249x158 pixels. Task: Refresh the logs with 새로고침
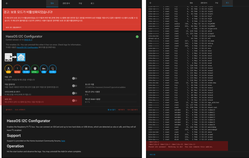pyautogui.click(x=152, y=155)
